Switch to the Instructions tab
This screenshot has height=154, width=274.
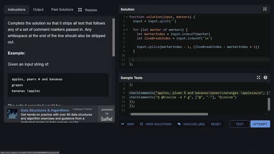pyautogui.click(x=16, y=9)
